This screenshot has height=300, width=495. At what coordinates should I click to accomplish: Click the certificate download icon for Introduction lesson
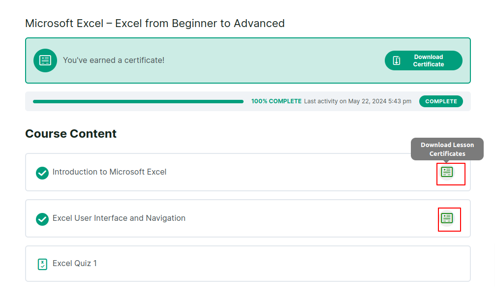click(447, 172)
